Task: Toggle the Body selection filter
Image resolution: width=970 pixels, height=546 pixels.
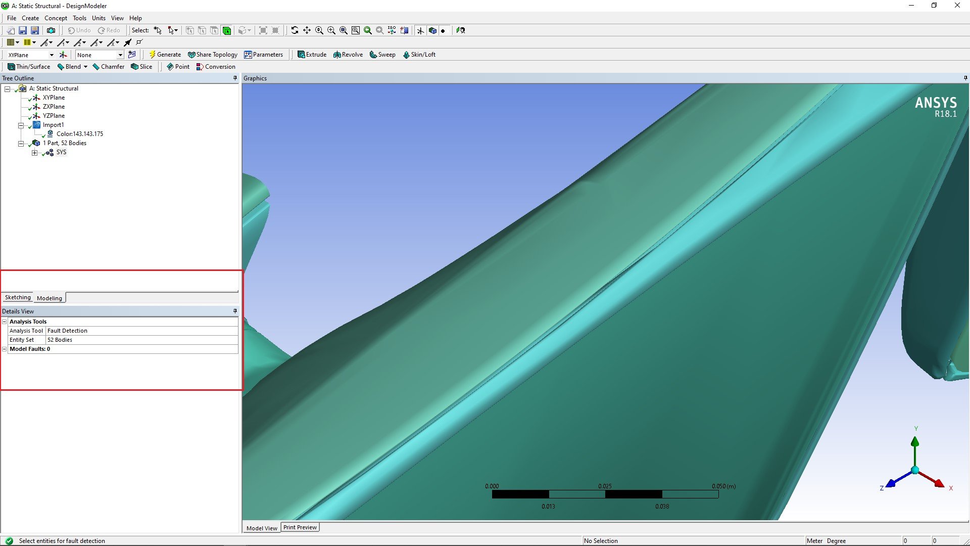Action: coord(227,30)
